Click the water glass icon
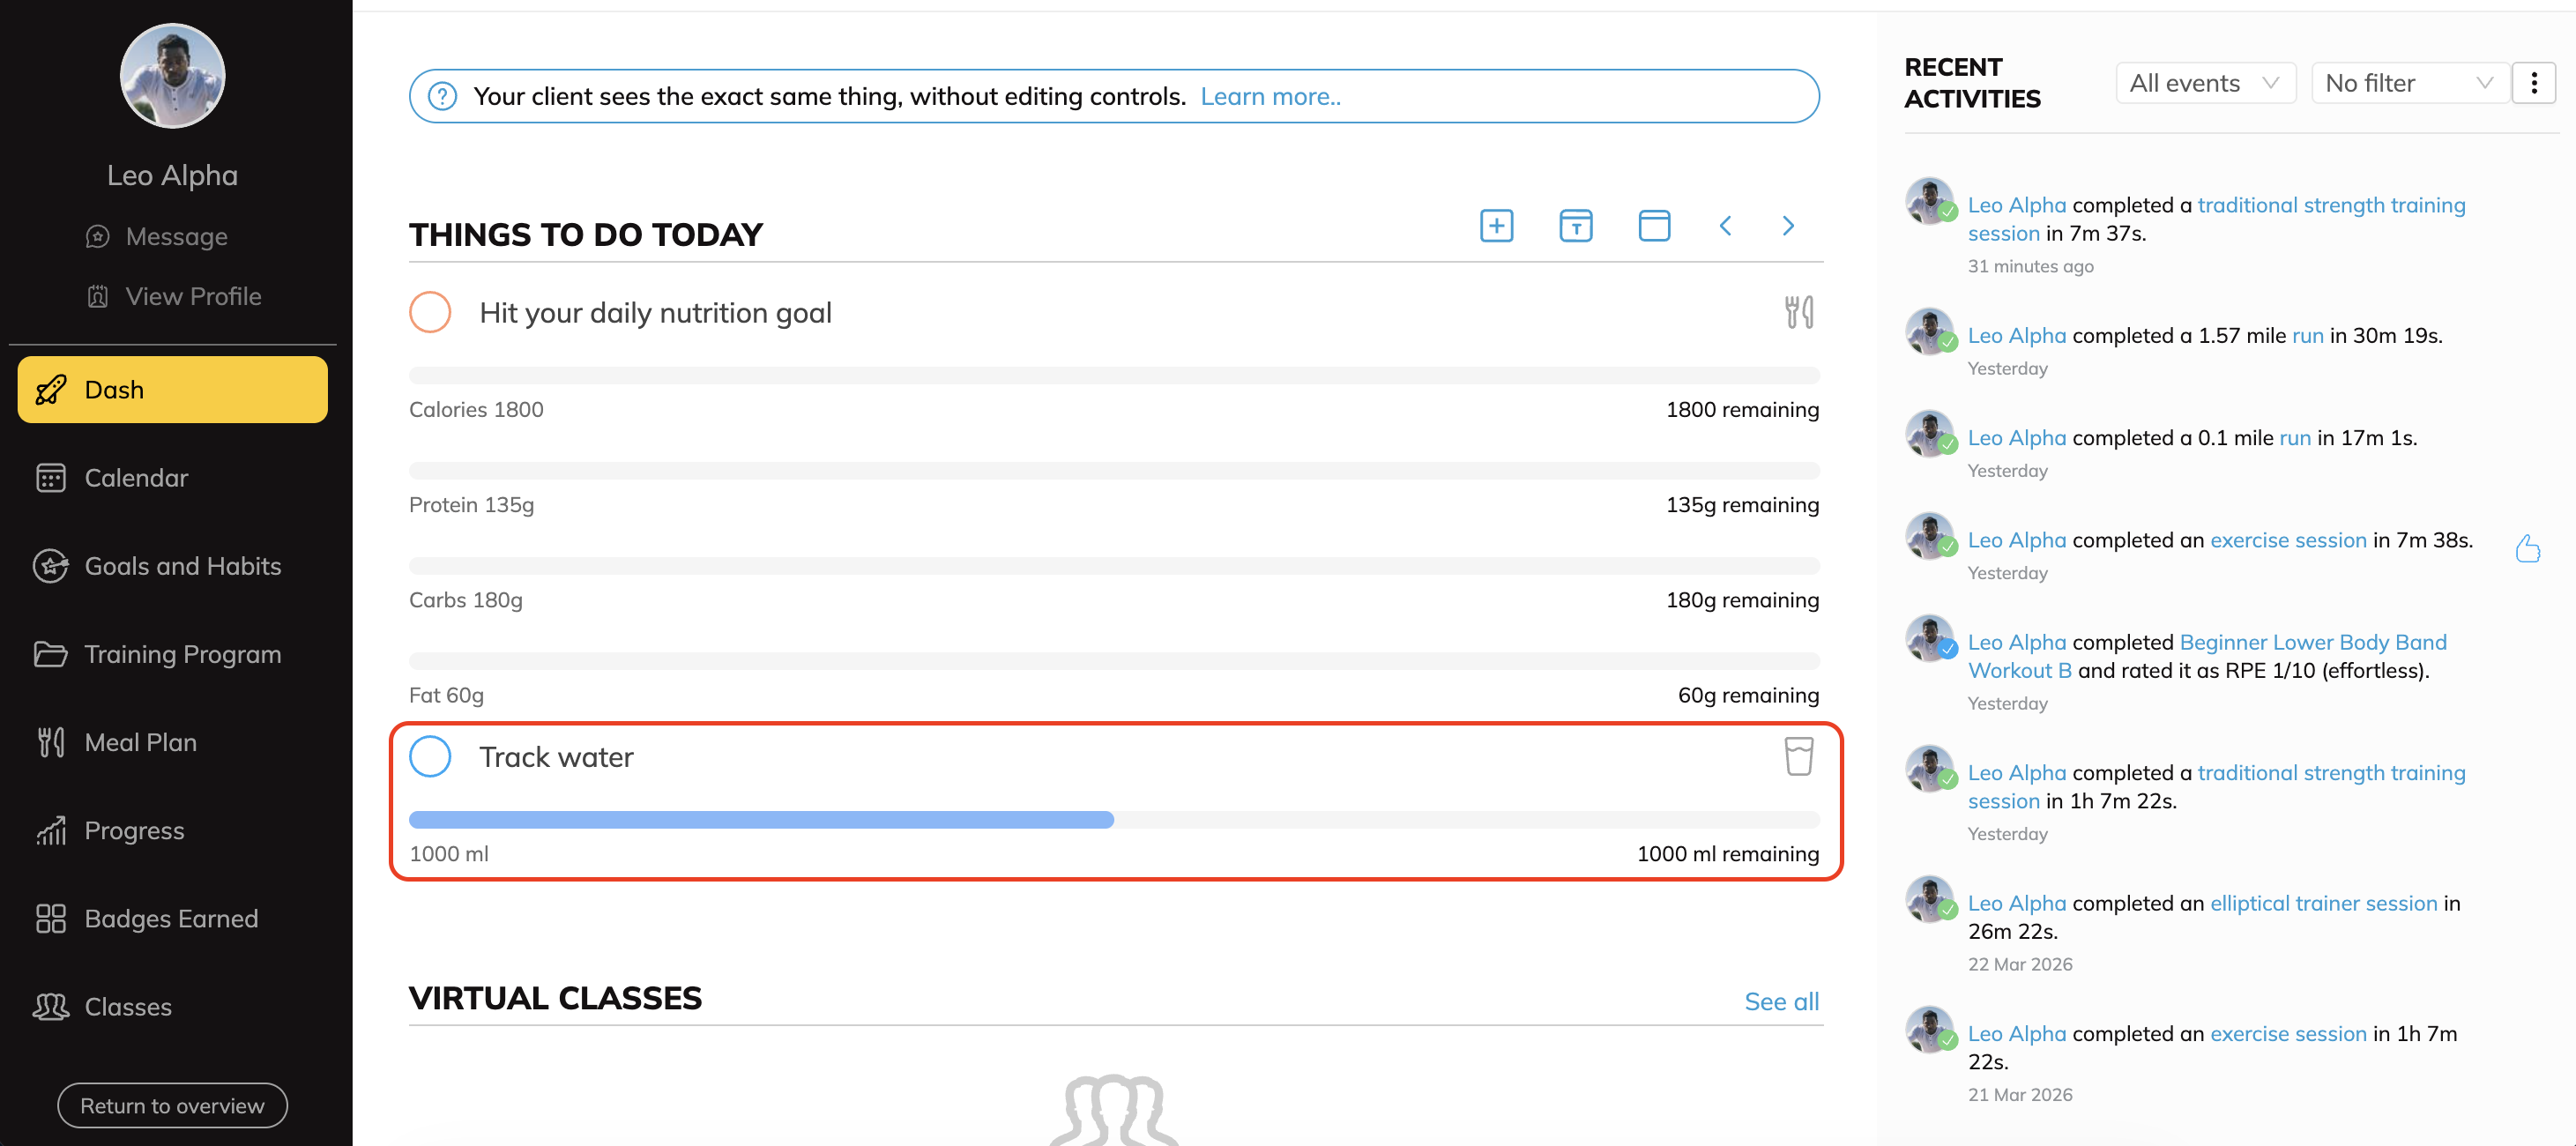The image size is (2576, 1146). point(1798,756)
